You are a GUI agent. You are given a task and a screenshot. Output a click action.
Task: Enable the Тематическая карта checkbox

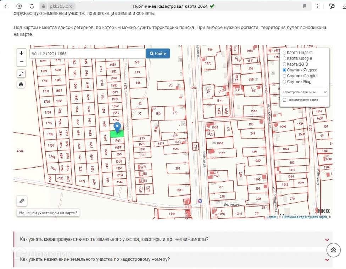tap(285, 100)
